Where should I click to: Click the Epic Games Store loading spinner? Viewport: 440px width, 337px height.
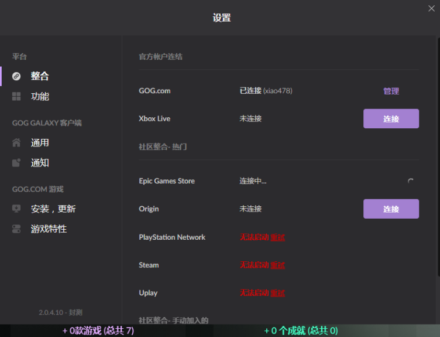[x=411, y=181]
